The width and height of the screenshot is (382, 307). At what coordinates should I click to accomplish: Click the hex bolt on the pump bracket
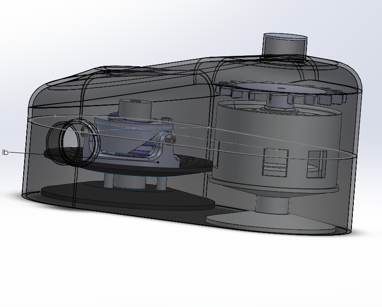pos(172,139)
